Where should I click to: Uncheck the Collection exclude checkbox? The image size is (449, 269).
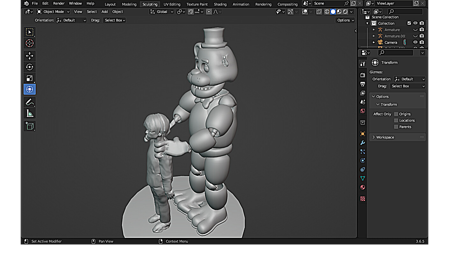pyautogui.click(x=409, y=23)
